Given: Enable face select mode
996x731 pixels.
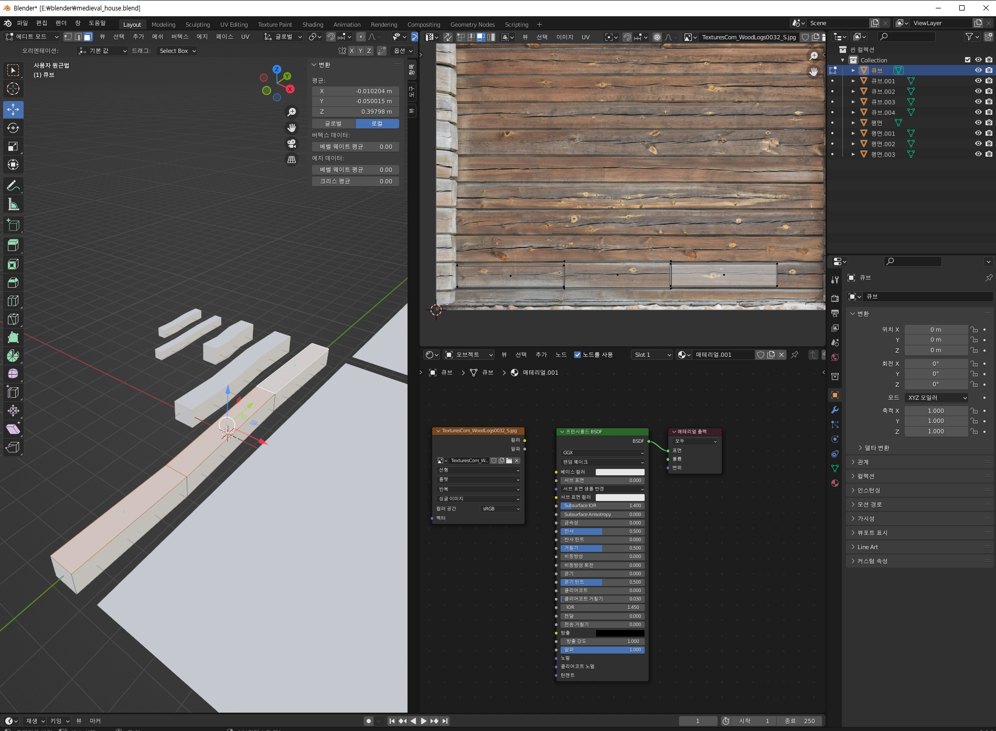Looking at the screenshot, I should [x=88, y=37].
